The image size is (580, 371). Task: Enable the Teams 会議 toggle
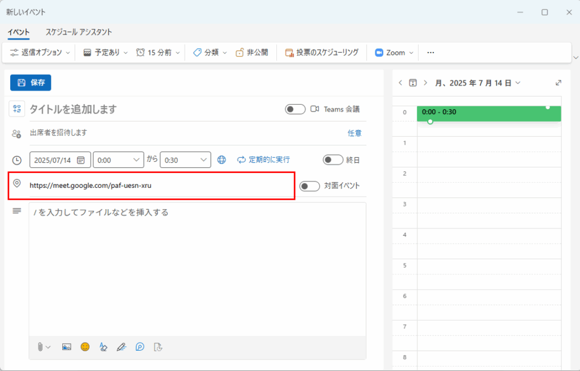pyautogui.click(x=295, y=109)
